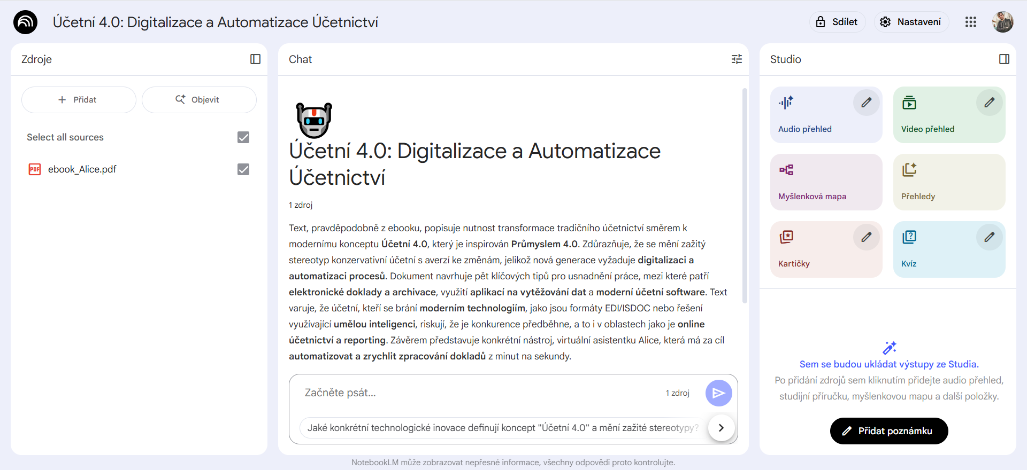
Task: Edit the Audio přehled customization pencil
Action: click(x=866, y=102)
